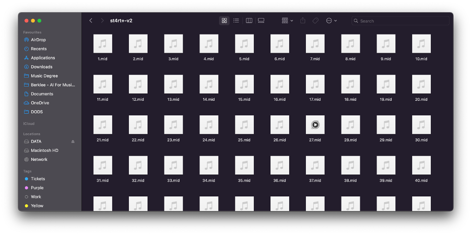
Task: Click the 29.mid file name
Action: 386,140
